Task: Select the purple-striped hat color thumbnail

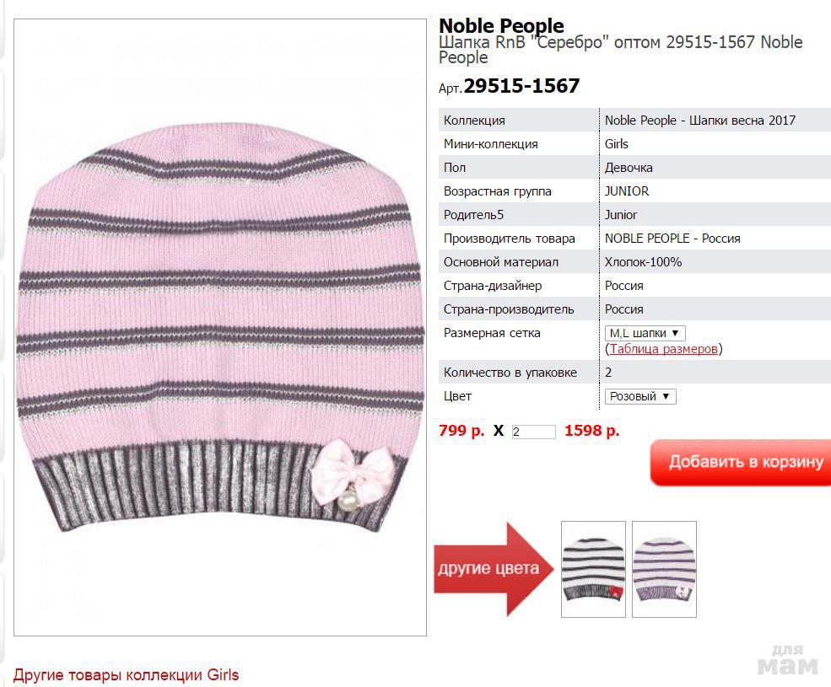Action: (664, 569)
